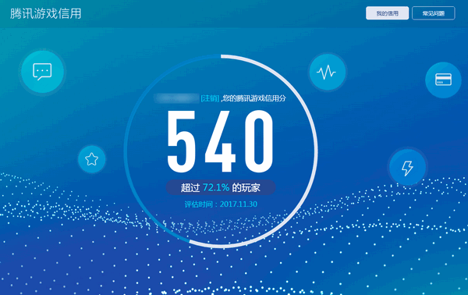
Task: Switch to the 我的信用 tab
Action: [x=387, y=13]
